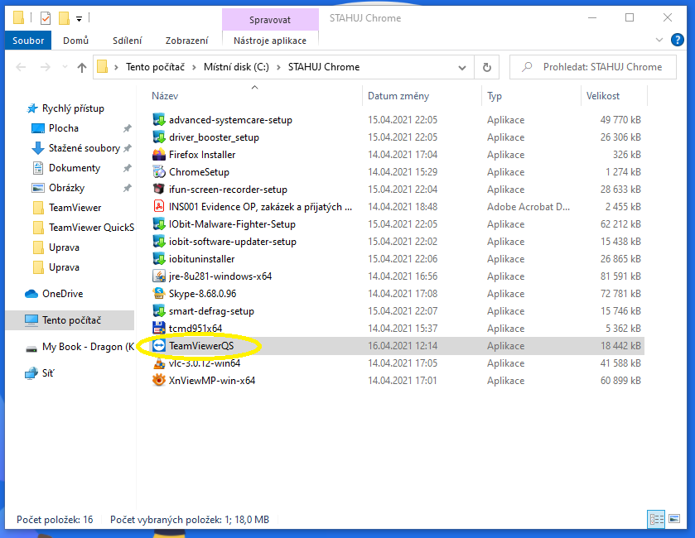Expand breadcrumb arrow after Místní disk (C:)
The image size is (695, 538).
coord(278,67)
